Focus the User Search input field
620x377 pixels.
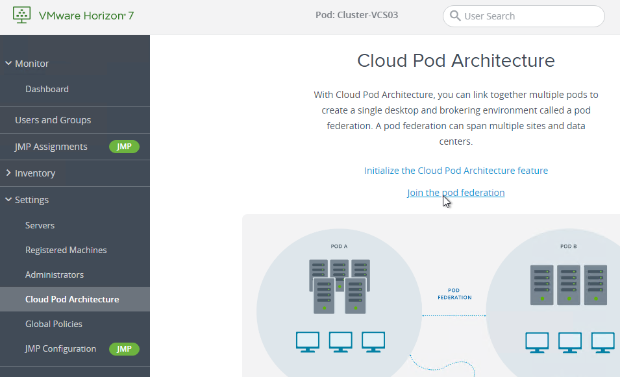tap(523, 16)
